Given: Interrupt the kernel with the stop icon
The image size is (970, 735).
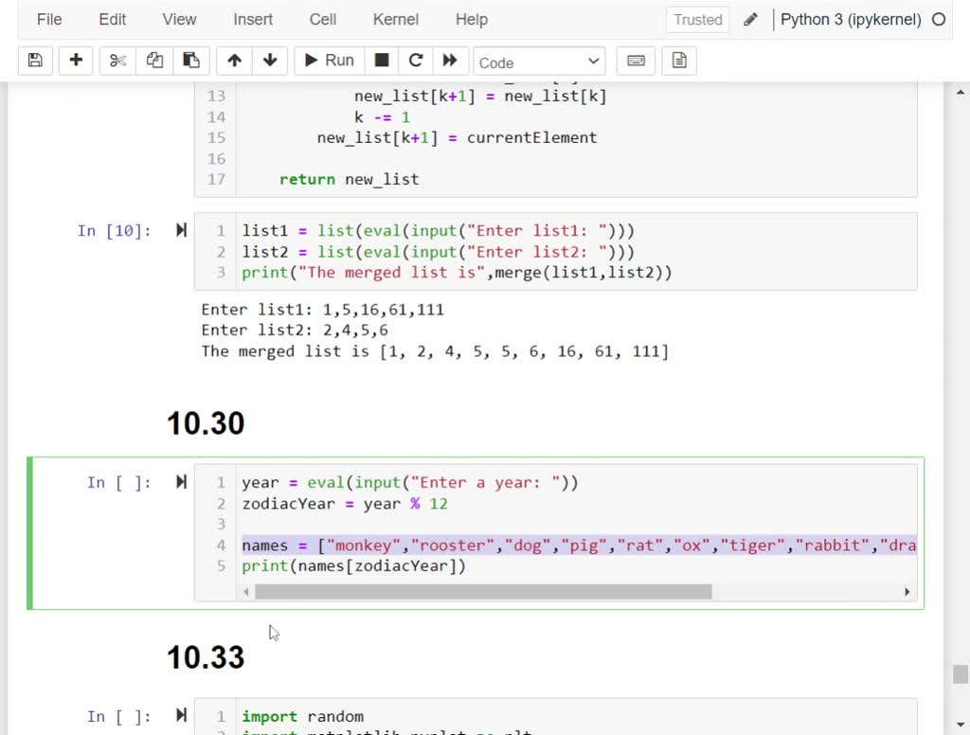Looking at the screenshot, I should point(382,60).
